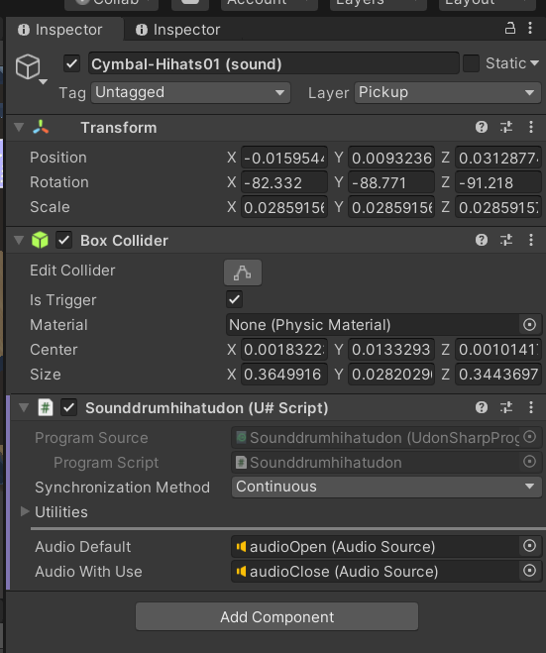Disable the Is Trigger checkbox

pos(235,299)
